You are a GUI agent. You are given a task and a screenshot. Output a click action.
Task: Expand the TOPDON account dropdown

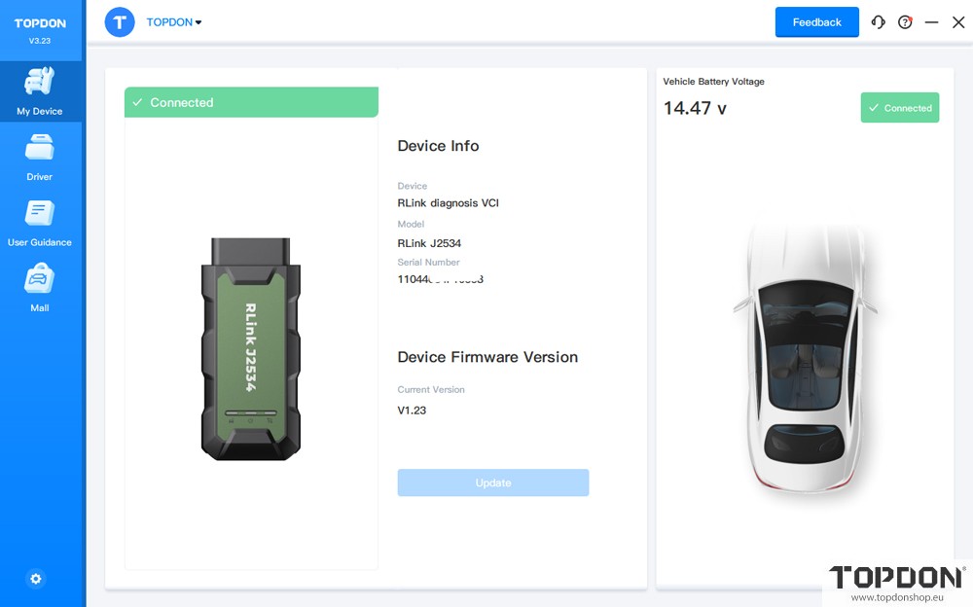174,22
